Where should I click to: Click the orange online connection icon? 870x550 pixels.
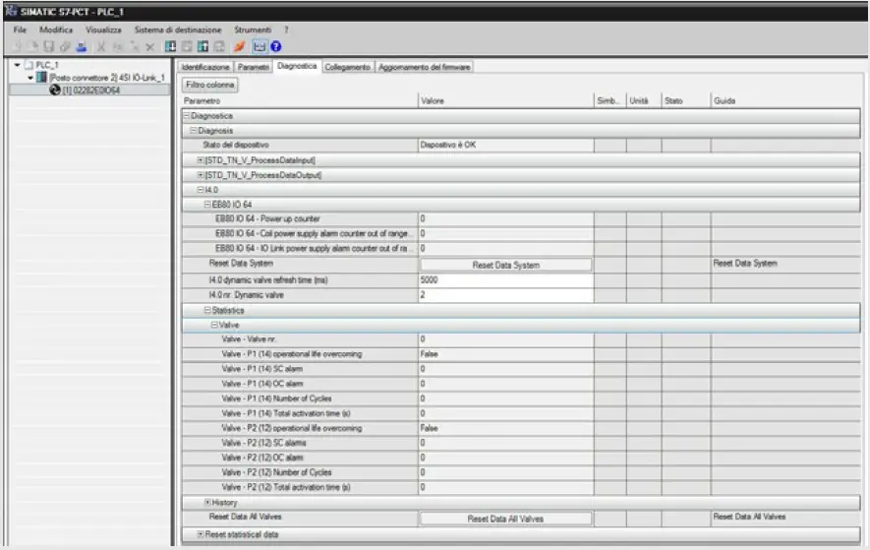[x=240, y=46]
